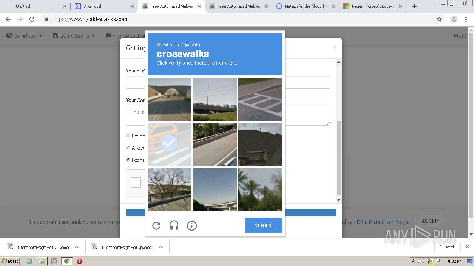This screenshot has height=266, width=474.
Task: Open the More menu
Action: tap(461, 35)
